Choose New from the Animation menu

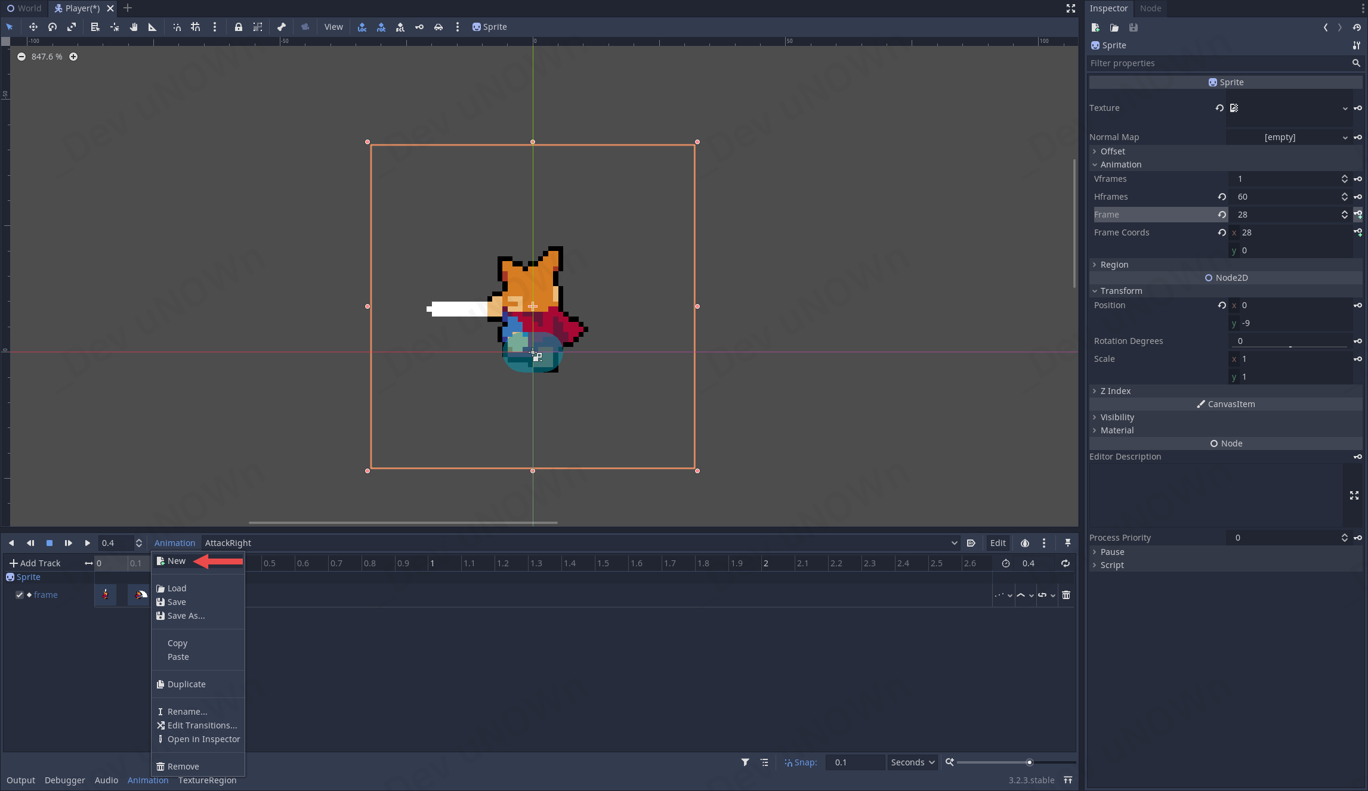click(x=176, y=561)
